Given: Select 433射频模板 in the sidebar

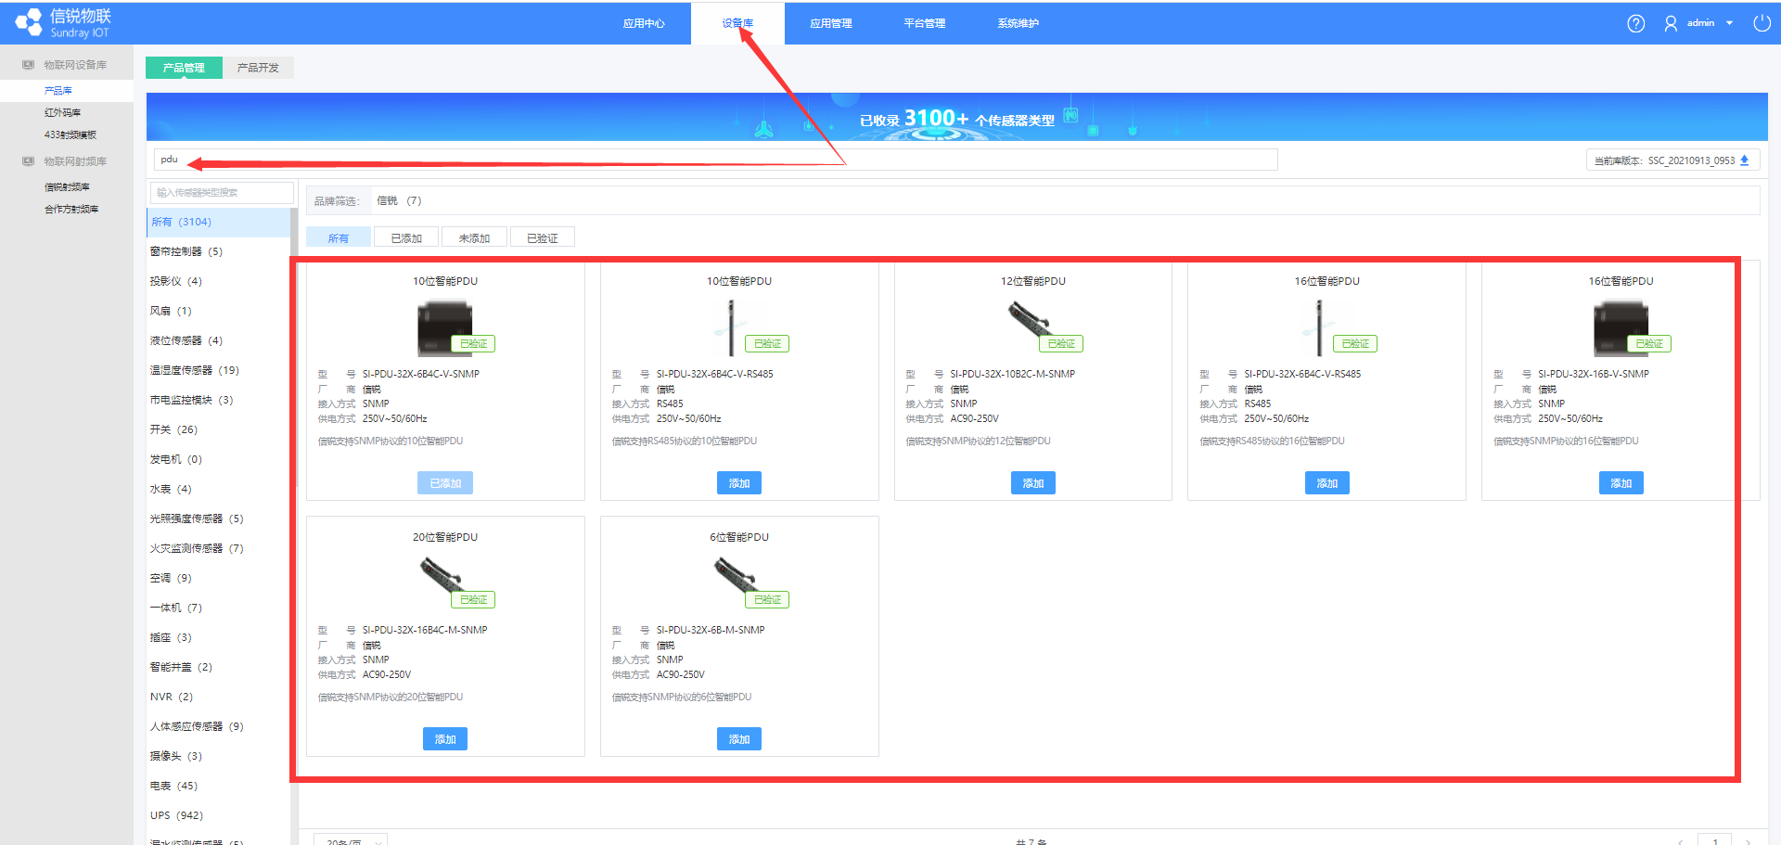Looking at the screenshot, I should 67,135.
